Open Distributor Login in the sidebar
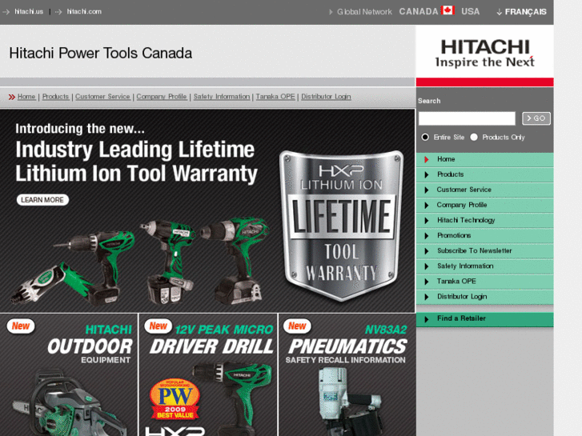 click(485, 297)
